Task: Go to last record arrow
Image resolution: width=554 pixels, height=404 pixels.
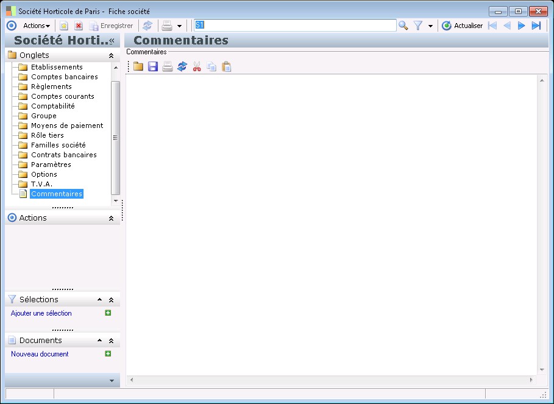Action: pos(536,26)
